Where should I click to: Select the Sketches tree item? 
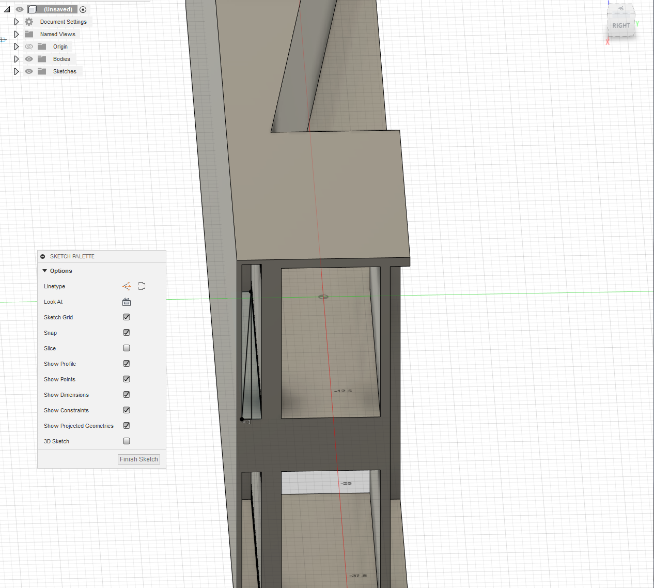point(65,71)
